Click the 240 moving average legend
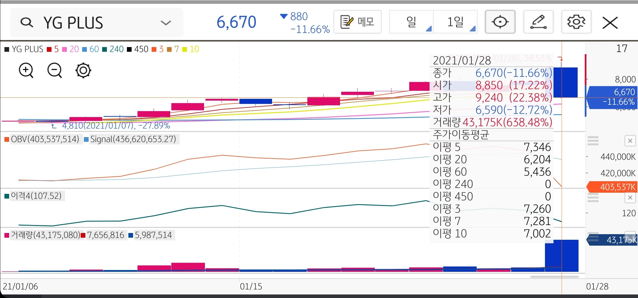 pyautogui.click(x=113, y=49)
